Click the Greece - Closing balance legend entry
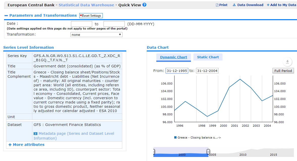Image resolution: width=297 pixels, height=161 pixels. pyautogui.click(x=197, y=138)
